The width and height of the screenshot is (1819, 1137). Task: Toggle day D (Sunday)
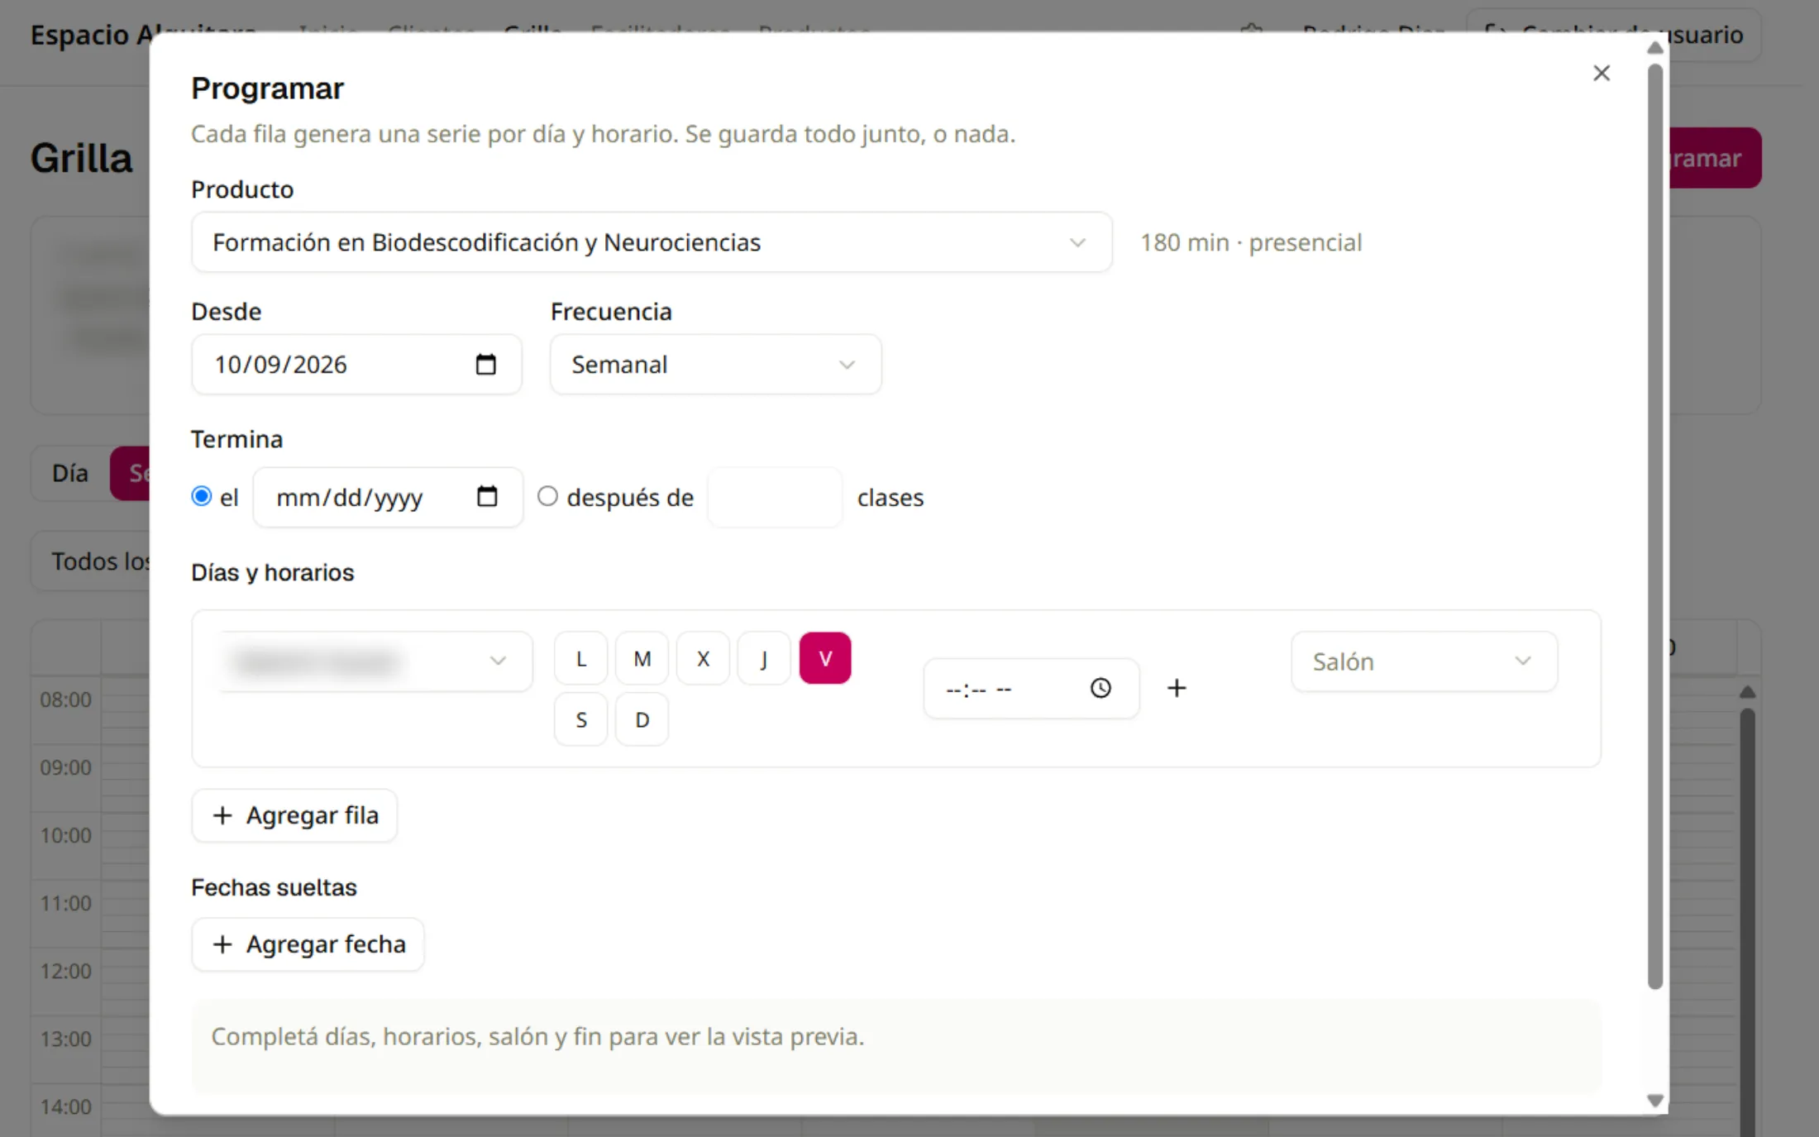[642, 720]
